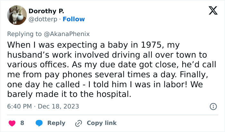The height and width of the screenshot is (132, 225).
Task: Open Dorothy P.'s cat profile picture
Action: (x=17, y=15)
